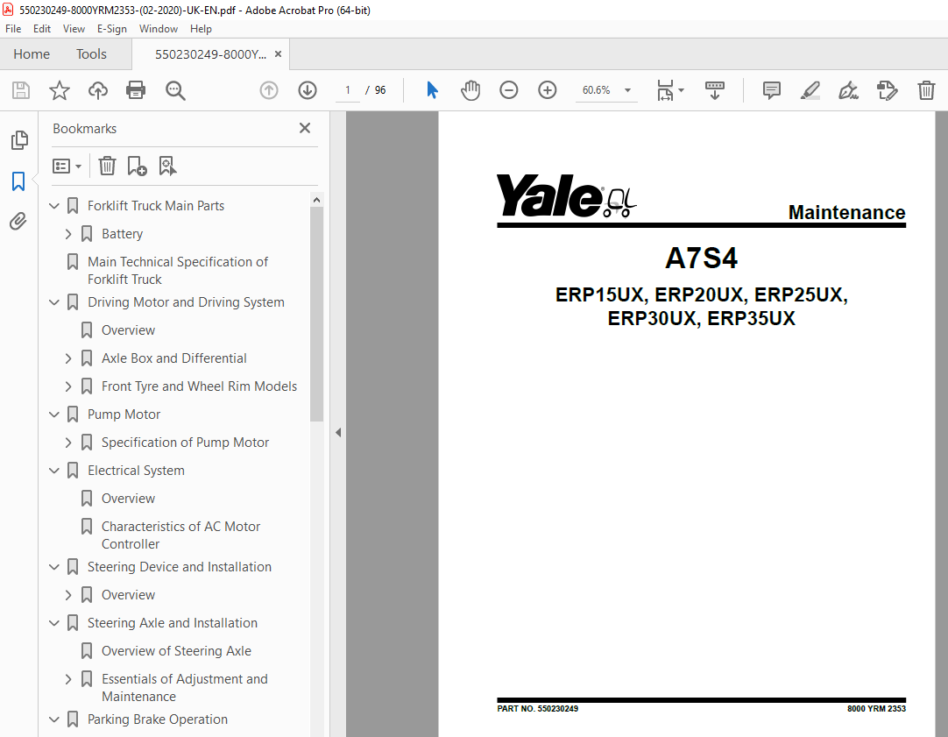
Task: Open the Sign document pen tool
Action: tap(848, 90)
